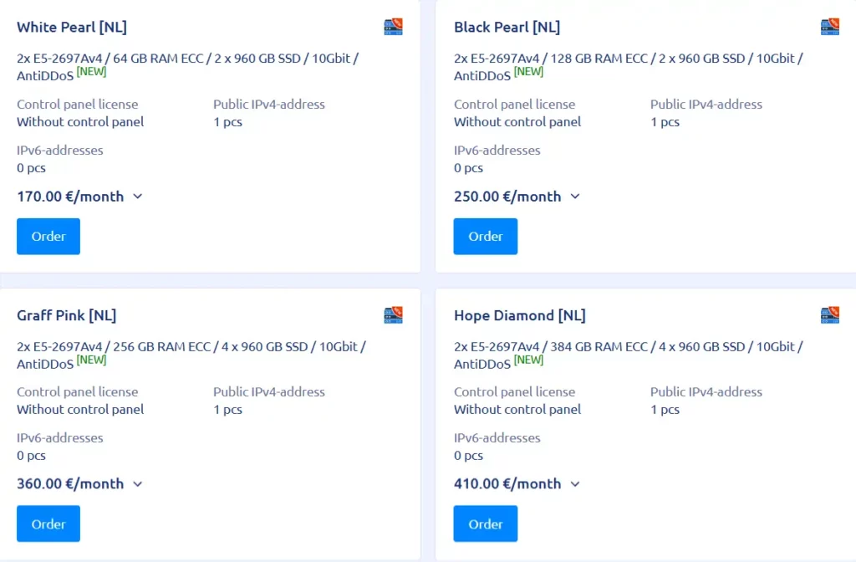Open the Black Pearl [NL] title link
Image resolution: width=856 pixels, height=562 pixels.
point(507,27)
